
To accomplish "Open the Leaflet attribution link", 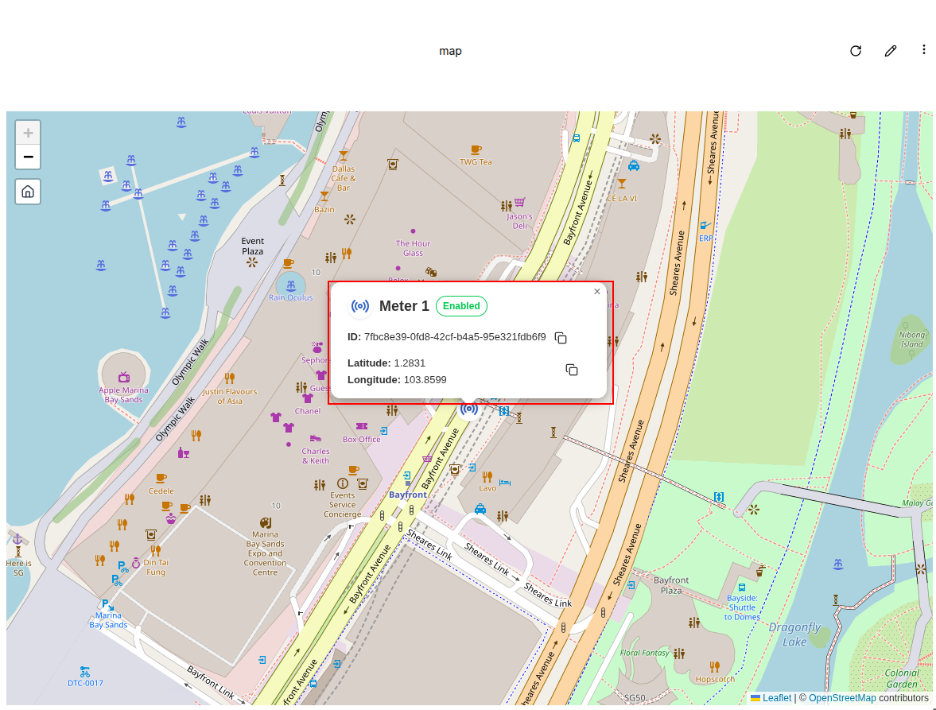I will click(776, 698).
